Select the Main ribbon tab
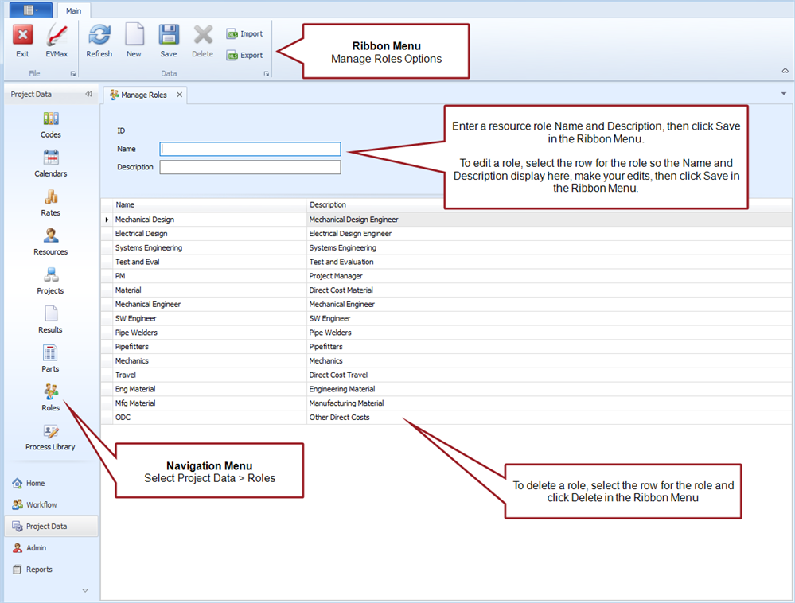Screen dimensions: 795x603 click(74, 11)
